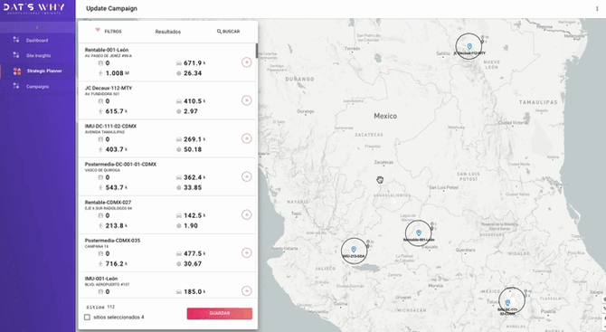The image size is (606, 332).
Task: Click the Mexico label on the map
Action: (385, 116)
